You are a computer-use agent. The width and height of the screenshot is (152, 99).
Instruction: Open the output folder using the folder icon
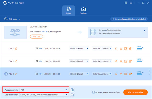click(x=72, y=95)
